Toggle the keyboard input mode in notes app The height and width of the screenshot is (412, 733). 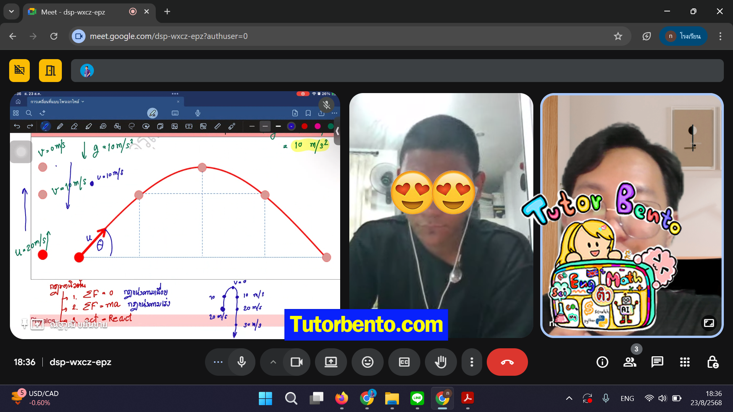(x=175, y=113)
